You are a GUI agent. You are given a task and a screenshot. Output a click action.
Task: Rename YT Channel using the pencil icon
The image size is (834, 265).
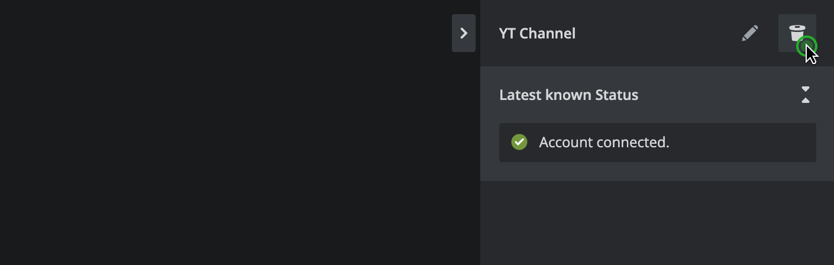point(749,33)
